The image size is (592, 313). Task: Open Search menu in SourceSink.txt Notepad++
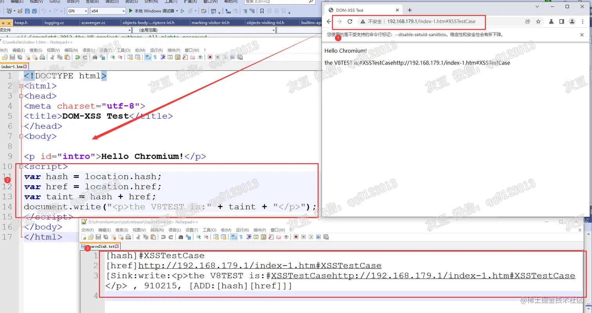[x=122, y=230]
